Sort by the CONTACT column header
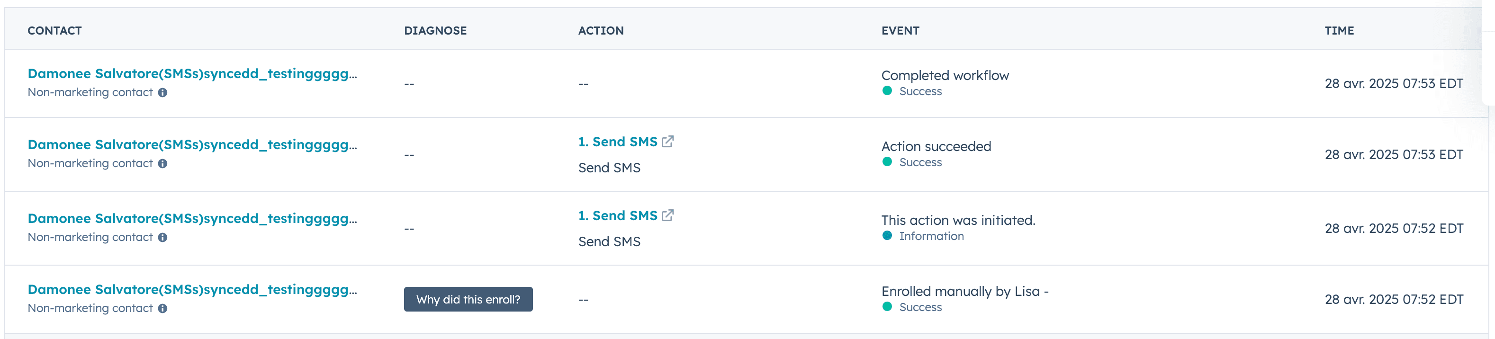 54,30
